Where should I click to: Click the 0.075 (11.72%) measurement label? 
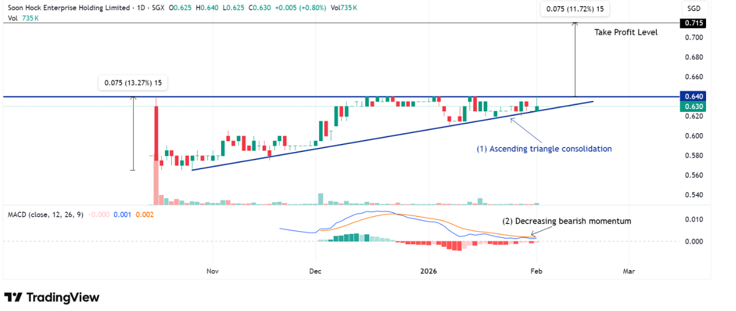[x=574, y=9]
